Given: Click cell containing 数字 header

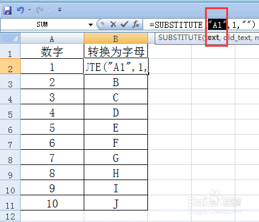Looking at the screenshot, I should click(52, 52).
